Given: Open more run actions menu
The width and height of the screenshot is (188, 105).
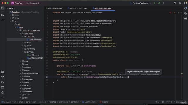Looking at the screenshot, I should [164, 3].
